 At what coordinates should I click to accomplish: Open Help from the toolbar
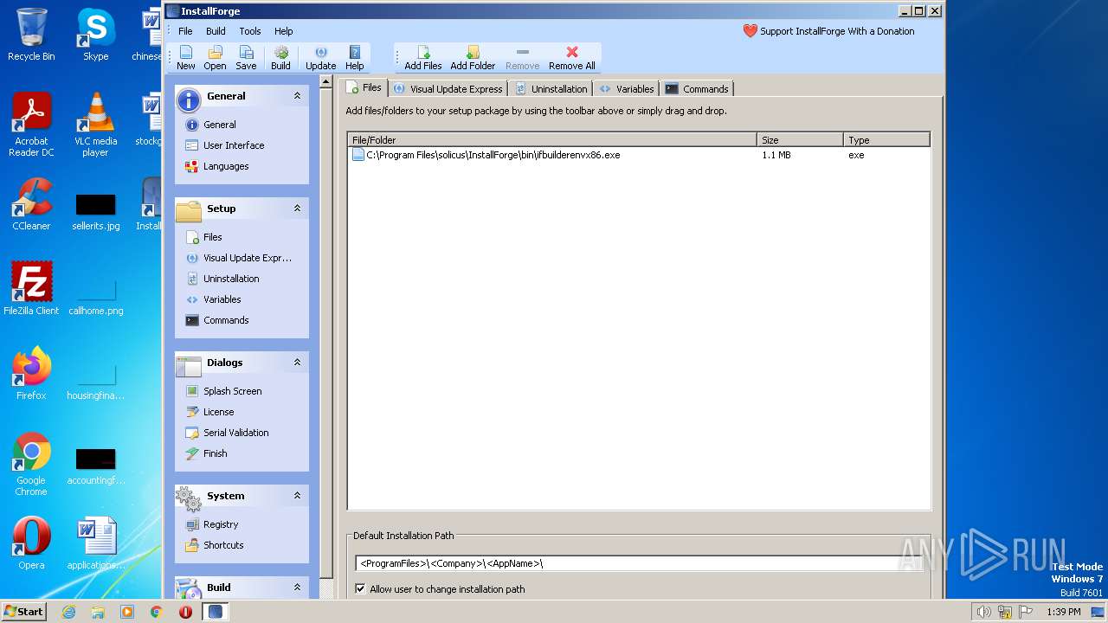355,58
